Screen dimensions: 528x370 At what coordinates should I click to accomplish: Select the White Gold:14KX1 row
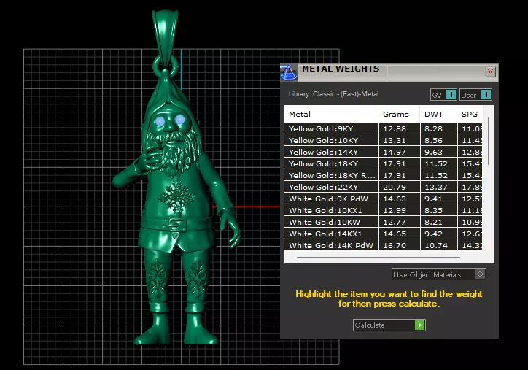383,234
